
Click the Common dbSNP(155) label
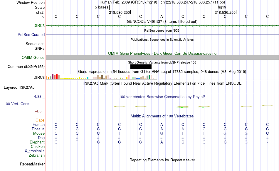pos(26,66)
